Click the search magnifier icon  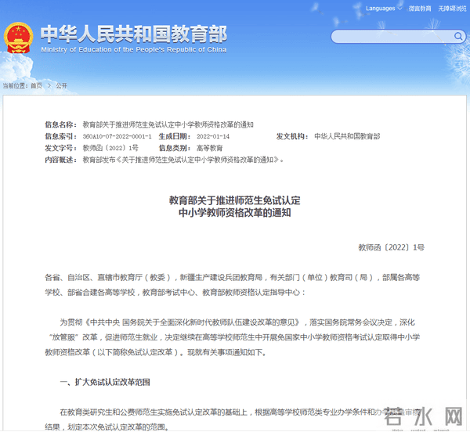[x=458, y=37]
